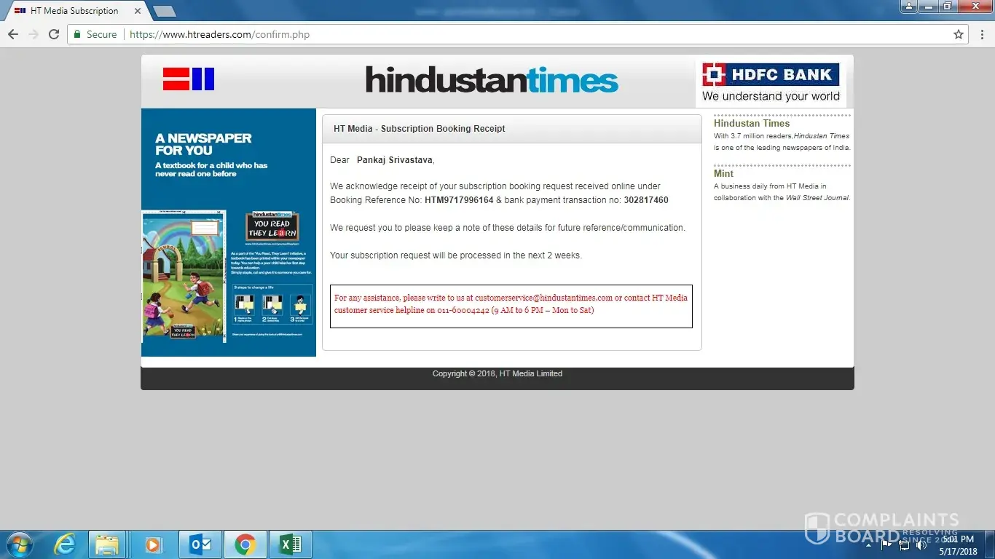Viewport: 995px width, 559px height.
Task: Open Excel from the taskbar
Action: [x=291, y=544]
